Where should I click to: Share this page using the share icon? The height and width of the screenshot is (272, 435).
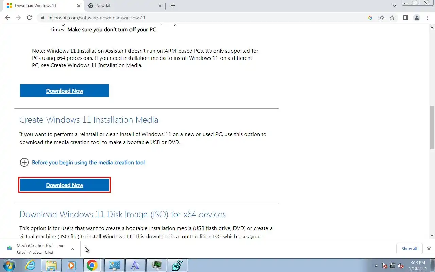click(381, 18)
